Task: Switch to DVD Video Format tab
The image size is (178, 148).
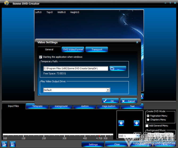Action: [x=73, y=50]
